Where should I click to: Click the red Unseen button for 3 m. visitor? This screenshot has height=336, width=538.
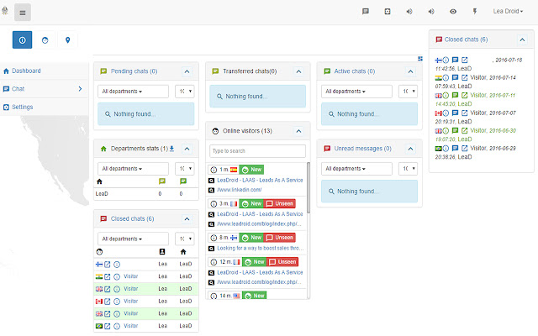280,203
